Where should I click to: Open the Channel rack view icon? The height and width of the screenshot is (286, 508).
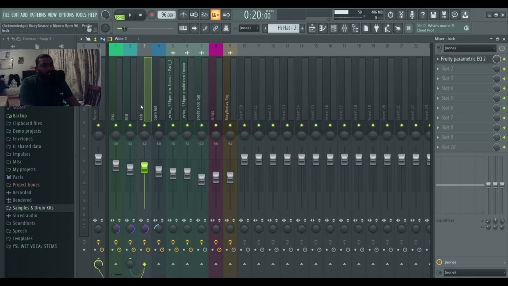tap(333, 28)
